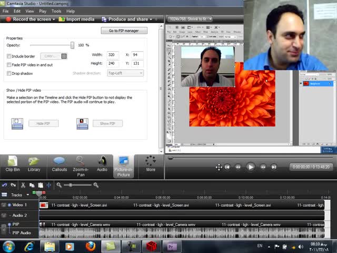Click the X position field

137,55
